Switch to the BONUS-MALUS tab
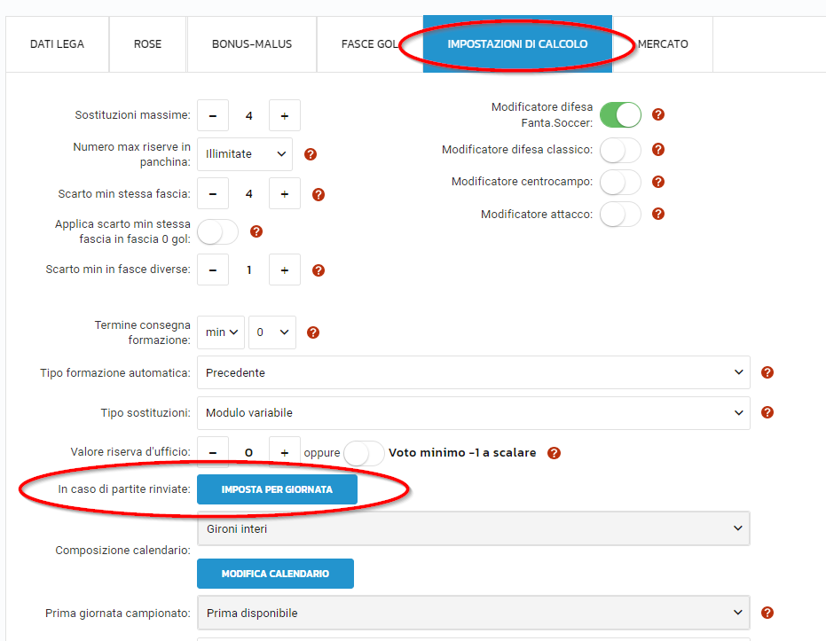Image resolution: width=826 pixels, height=641 pixels. tap(251, 43)
